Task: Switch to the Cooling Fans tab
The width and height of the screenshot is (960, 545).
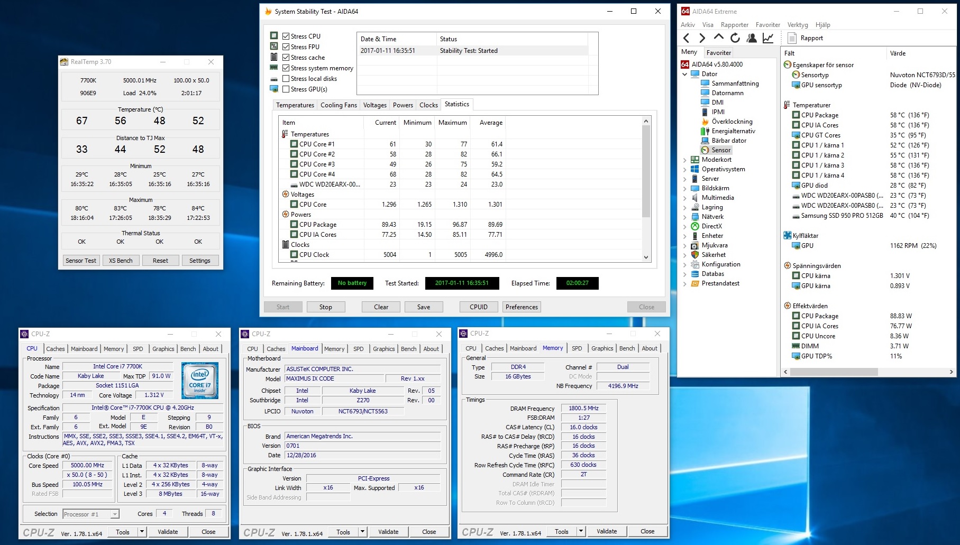Action: tap(339, 105)
